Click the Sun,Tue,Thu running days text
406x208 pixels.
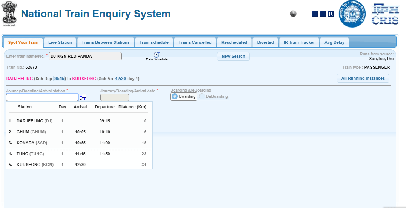(x=381, y=59)
